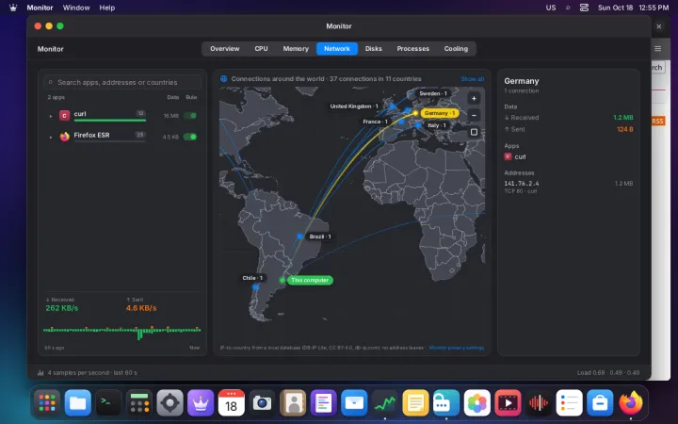This screenshot has height=424, width=678.
Task: Click the Search apps, addresses or countries field
Action: (122, 82)
